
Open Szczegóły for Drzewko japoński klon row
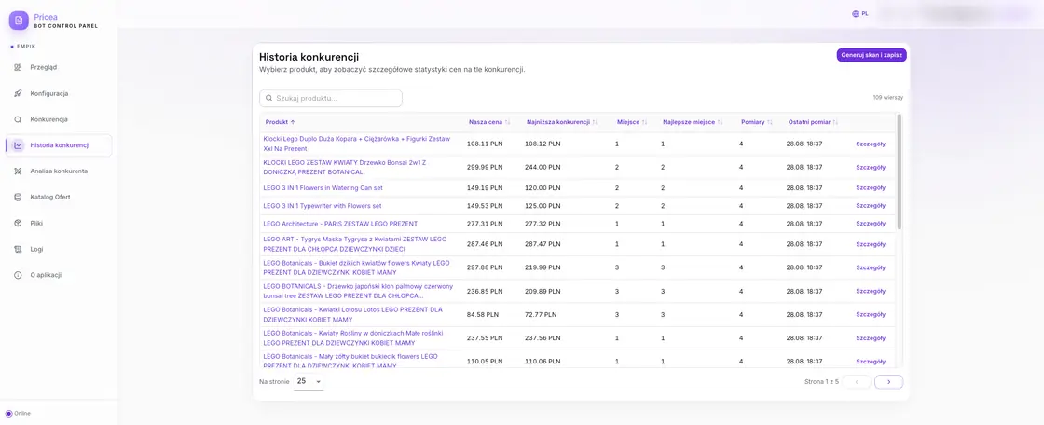tap(871, 291)
